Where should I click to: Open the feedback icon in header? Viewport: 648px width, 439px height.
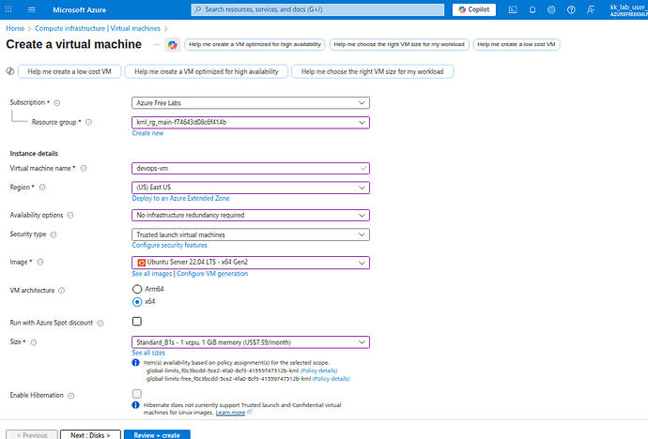click(x=591, y=10)
